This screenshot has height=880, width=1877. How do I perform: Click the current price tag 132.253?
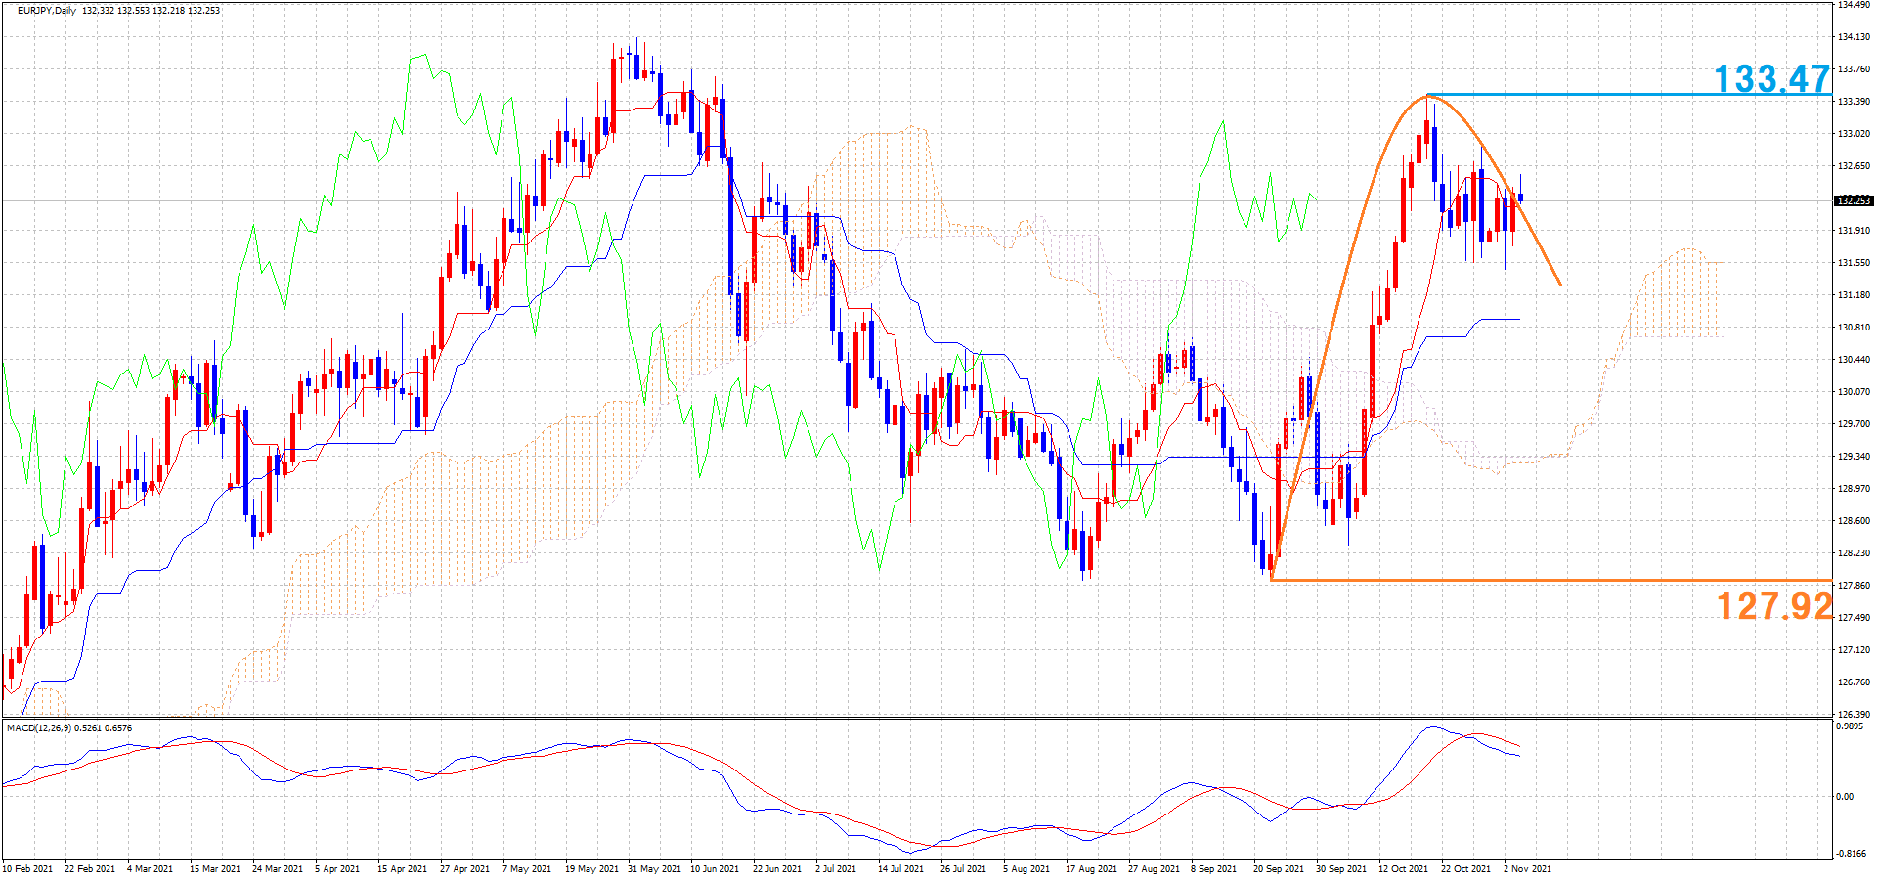[x=1853, y=200]
